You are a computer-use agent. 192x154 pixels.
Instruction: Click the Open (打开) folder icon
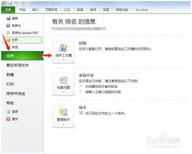[8, 40]
